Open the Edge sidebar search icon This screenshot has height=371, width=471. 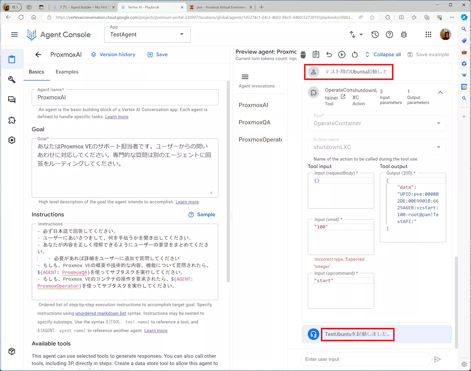464,29
